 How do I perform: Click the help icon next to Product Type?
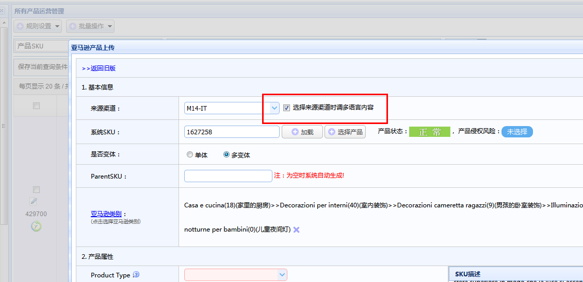pos(136,275)
